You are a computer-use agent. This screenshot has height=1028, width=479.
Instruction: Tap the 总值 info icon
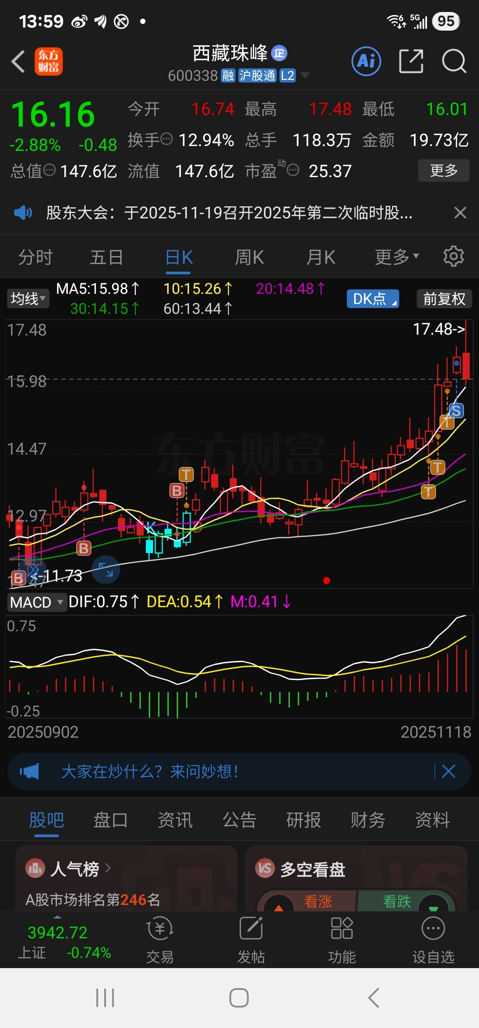(x=49, y=170)
